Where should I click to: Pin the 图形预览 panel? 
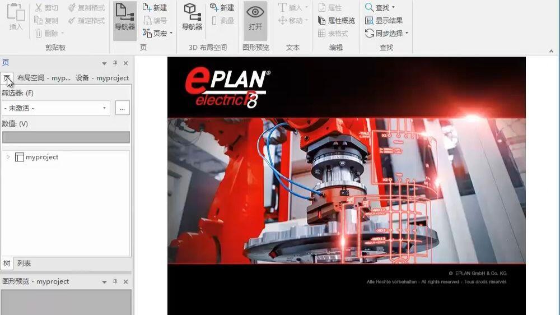coord(115,281)
